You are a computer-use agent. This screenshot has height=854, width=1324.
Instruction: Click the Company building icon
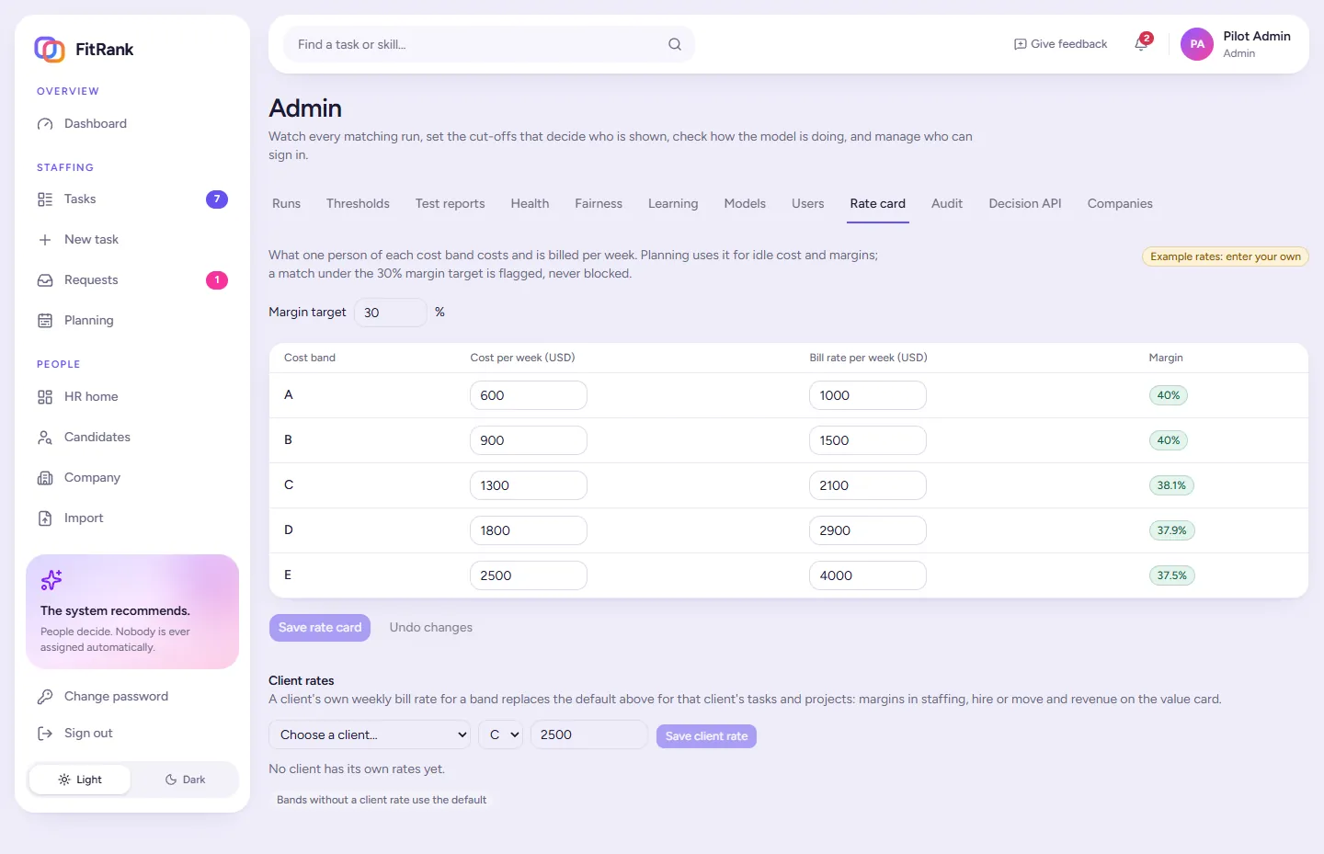point(45,478)
